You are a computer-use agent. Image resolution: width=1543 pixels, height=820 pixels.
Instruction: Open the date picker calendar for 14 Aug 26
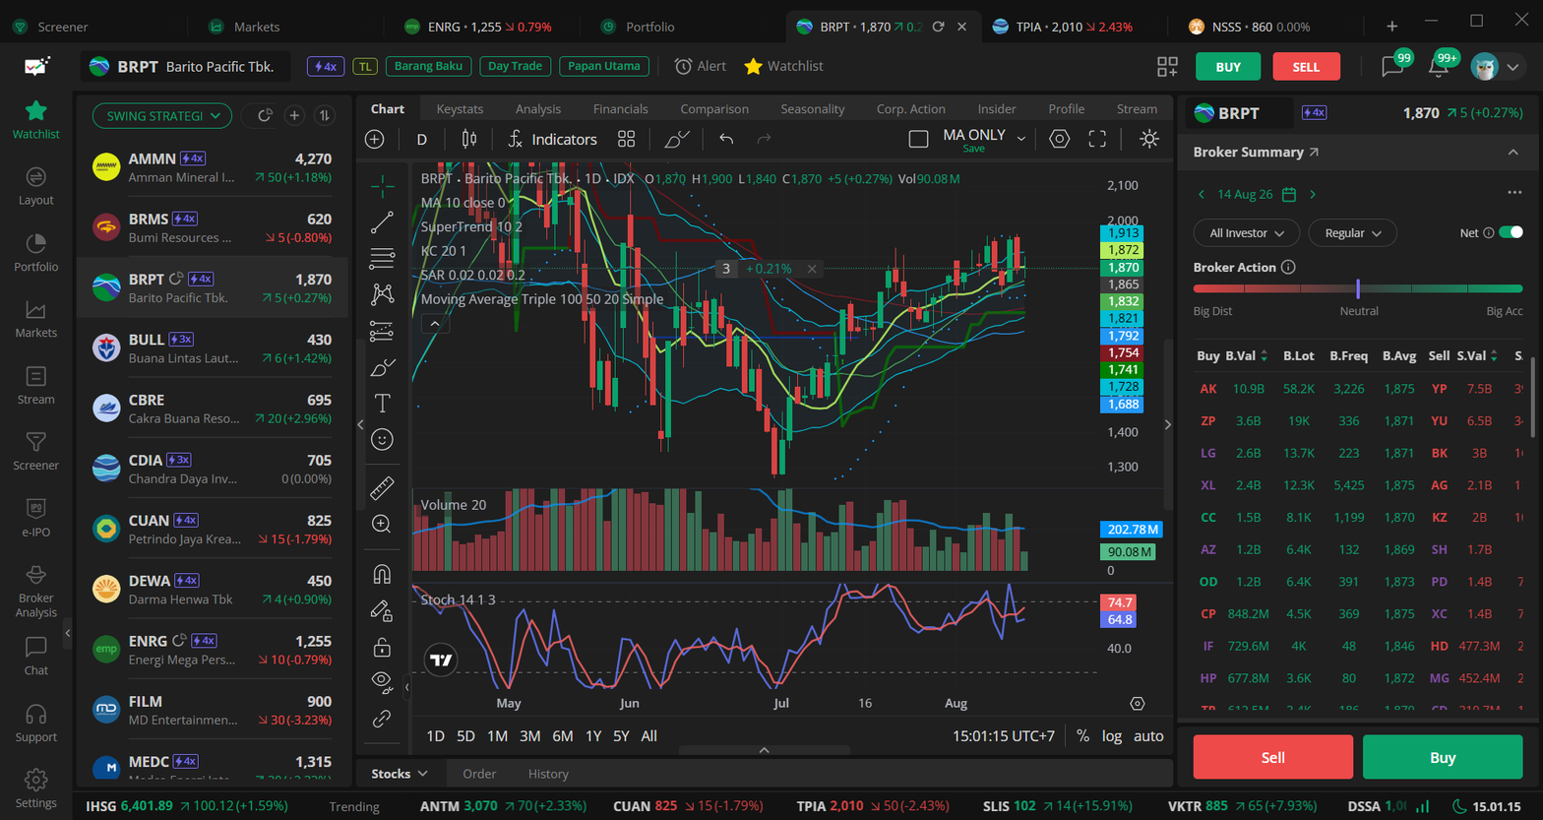[1289, 194]
